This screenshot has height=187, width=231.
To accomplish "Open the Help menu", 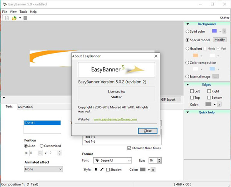I will click(x=33, y=12).
